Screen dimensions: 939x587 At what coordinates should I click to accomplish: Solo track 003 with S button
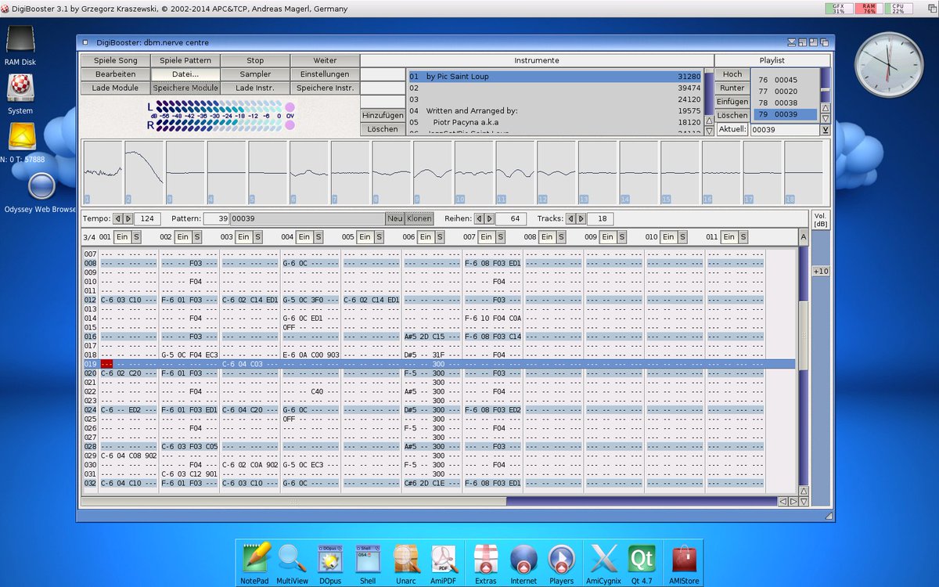click(257, 237)
